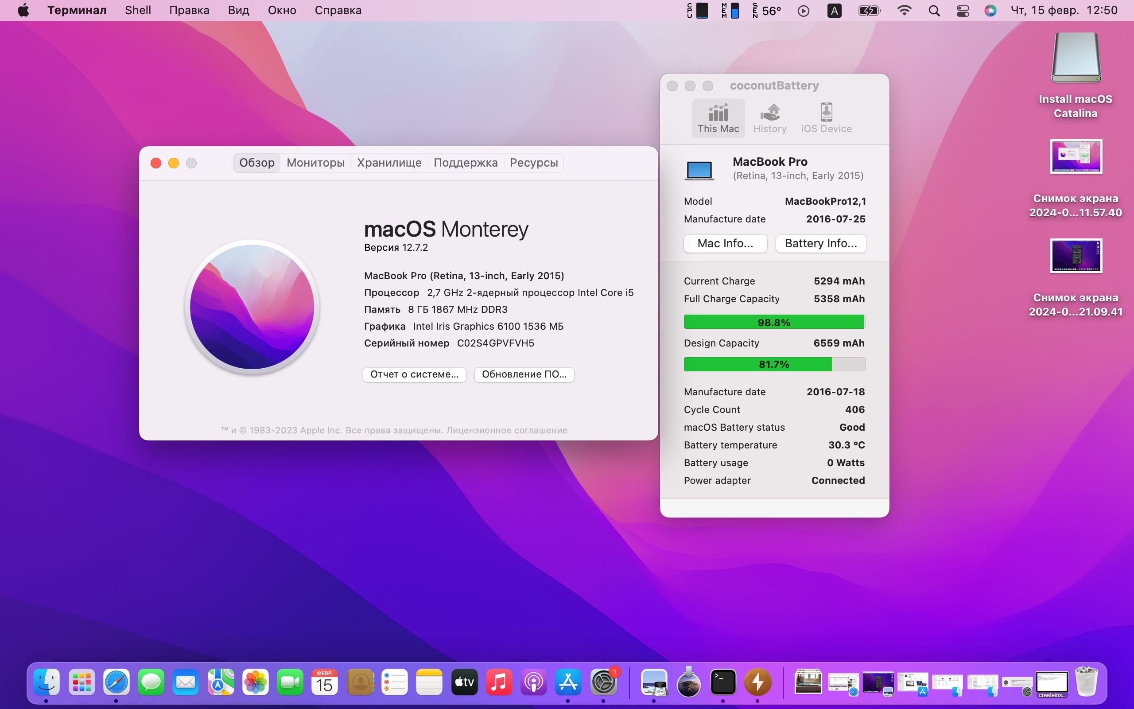Open System Preferences from the Dock
The height and width of the screenshot is (709, 1134).
(x=603, y=682)
